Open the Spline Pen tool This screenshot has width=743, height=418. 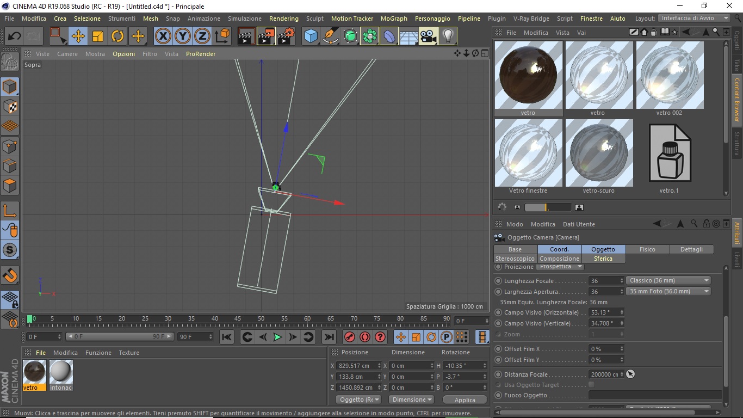(x=330, y=36)
